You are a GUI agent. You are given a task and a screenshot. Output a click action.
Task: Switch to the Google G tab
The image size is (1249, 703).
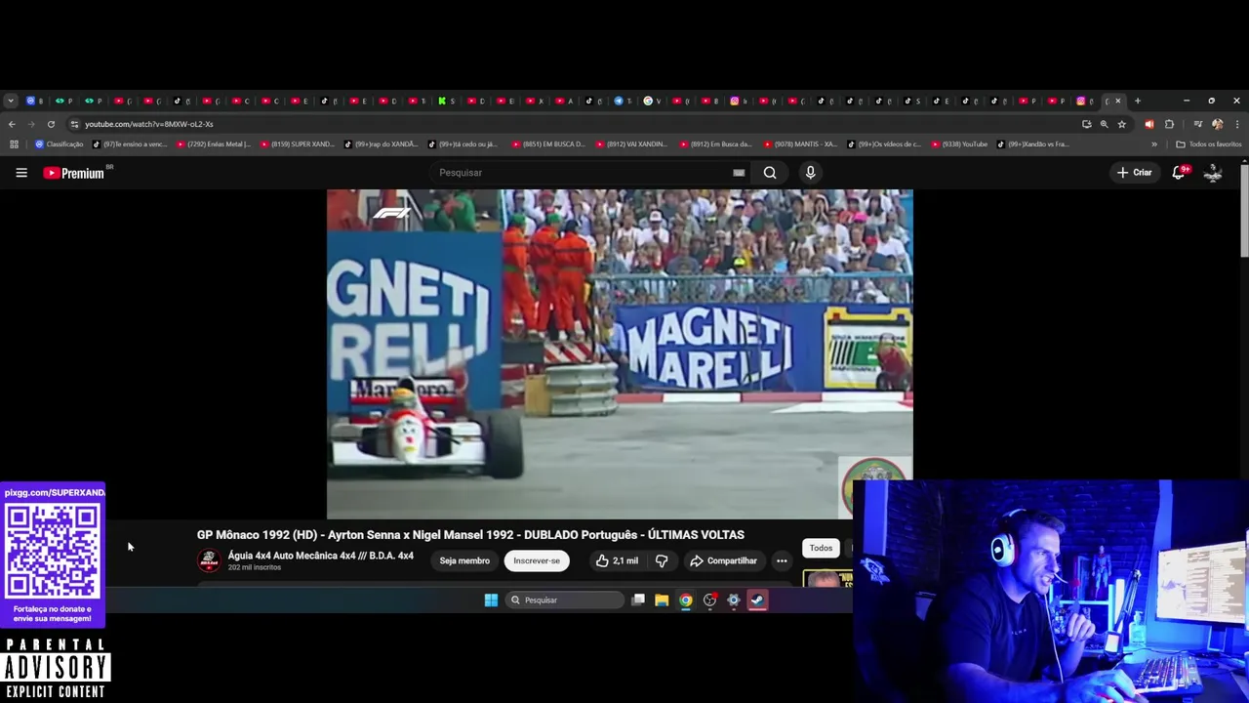click(652, 101)
